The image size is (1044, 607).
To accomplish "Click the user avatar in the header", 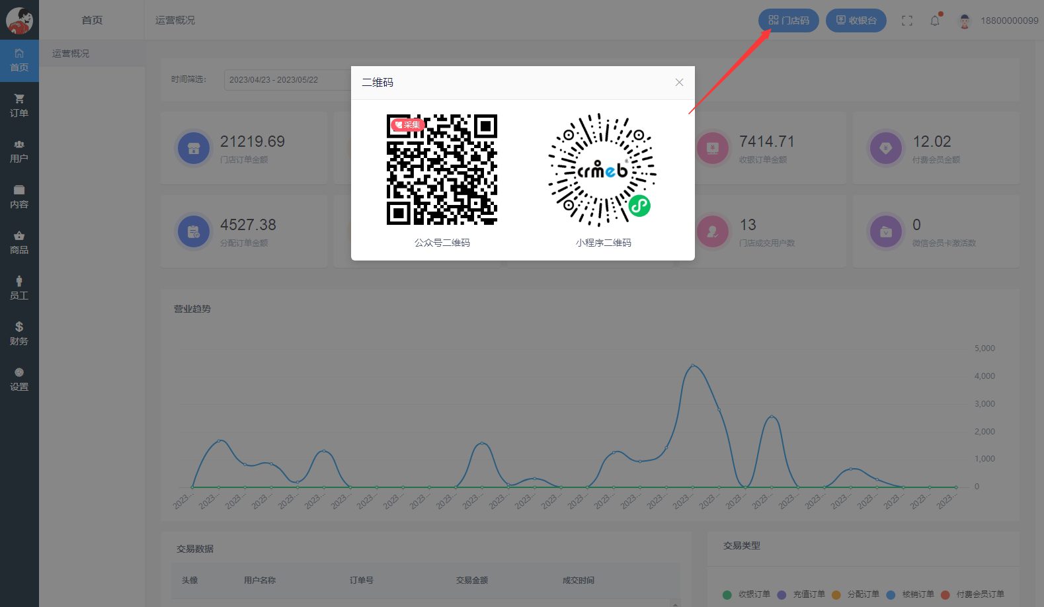I will click(965, 21).
